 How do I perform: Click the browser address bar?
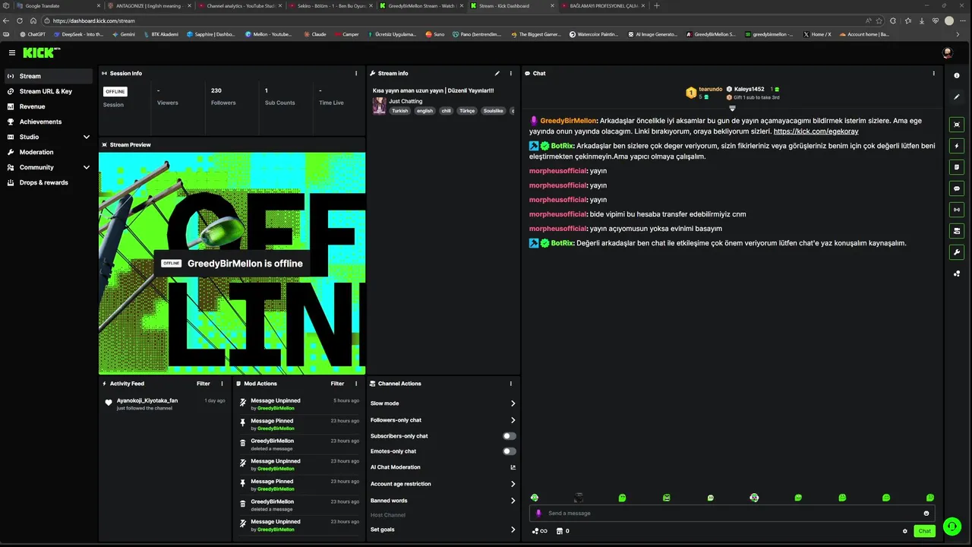click(x=456, y=21)
